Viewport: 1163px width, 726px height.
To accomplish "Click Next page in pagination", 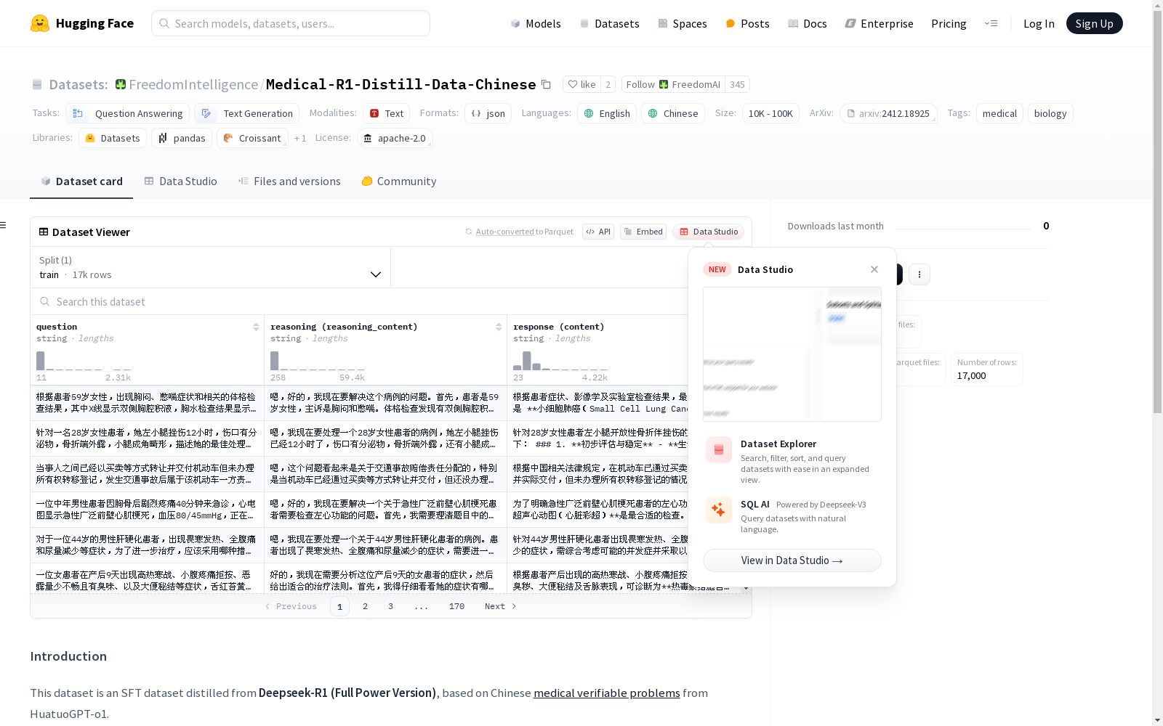I will click(x=500, y=606).
